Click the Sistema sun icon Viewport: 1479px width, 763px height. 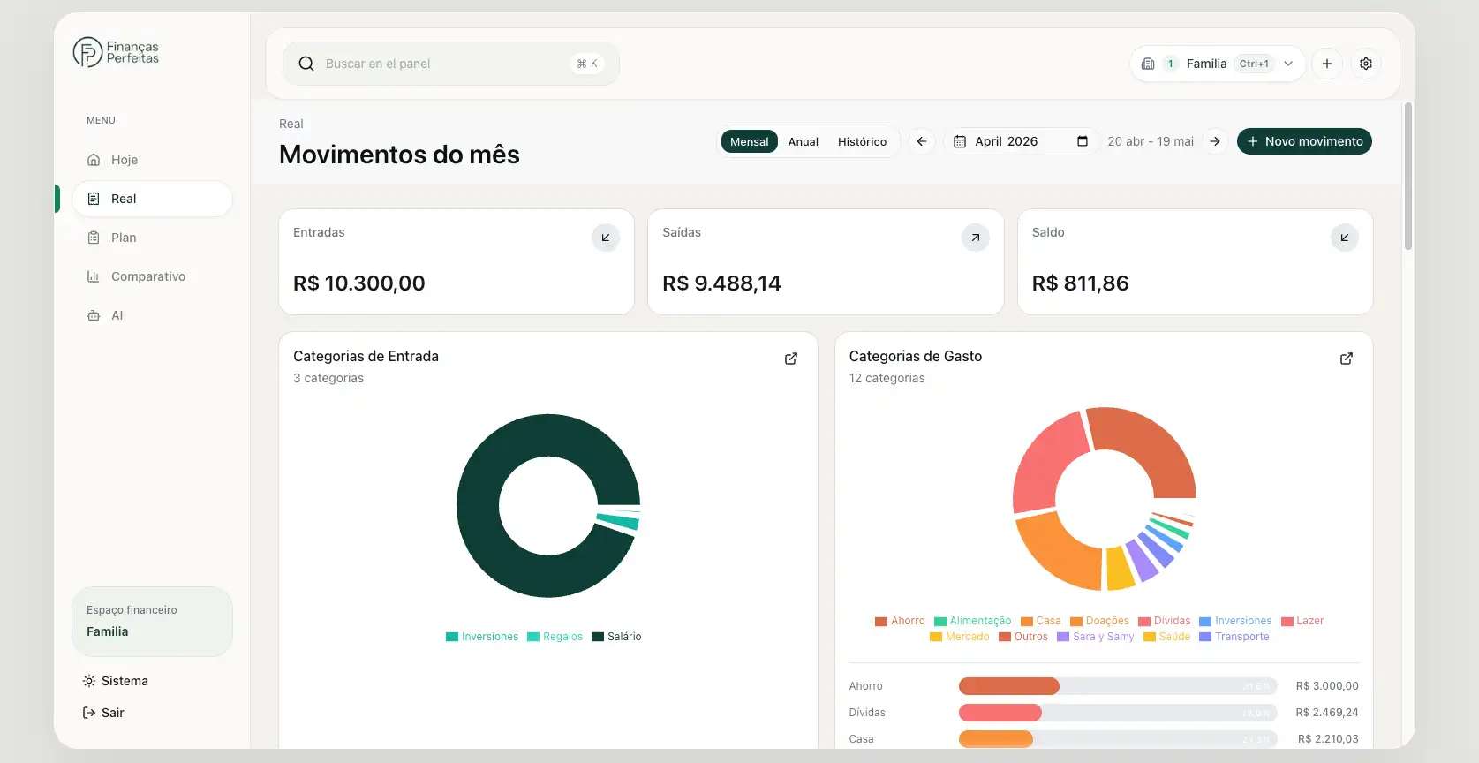pos(89,681)
